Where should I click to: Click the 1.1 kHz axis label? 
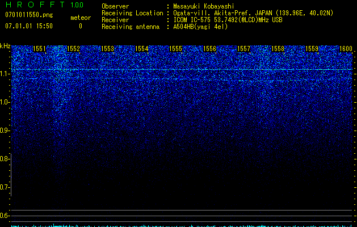coord(5,74)
